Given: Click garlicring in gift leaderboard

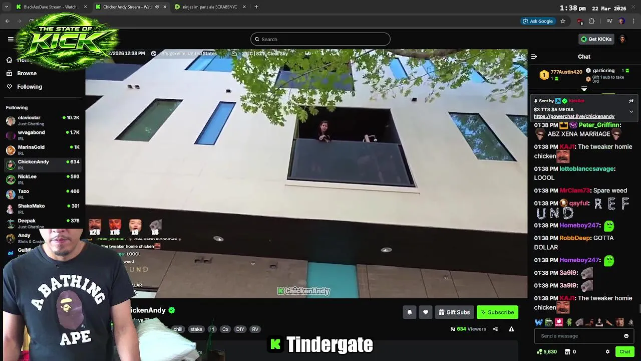Looking at the screenshot, I should point(603,71).
